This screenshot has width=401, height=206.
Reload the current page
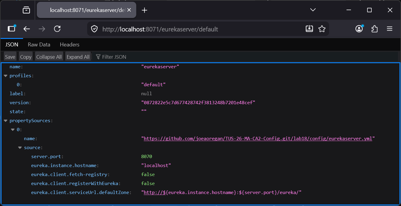click(x=57, y=29)
